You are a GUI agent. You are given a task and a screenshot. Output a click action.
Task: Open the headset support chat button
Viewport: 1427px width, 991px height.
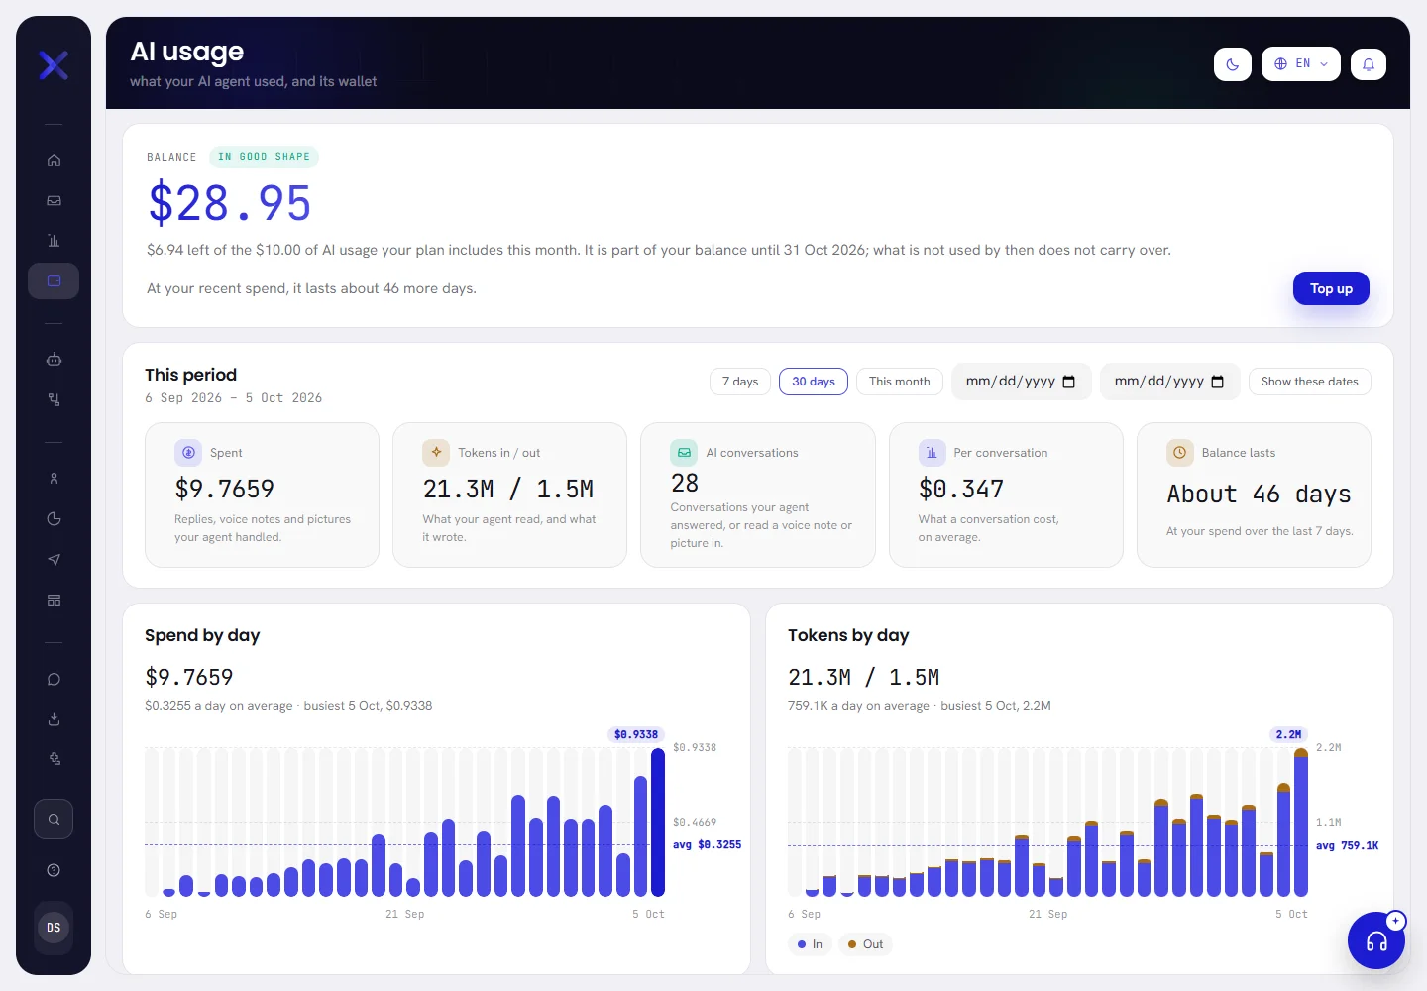[1376, 940]
